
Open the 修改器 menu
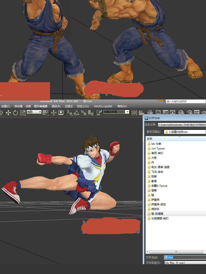point(18,106)
